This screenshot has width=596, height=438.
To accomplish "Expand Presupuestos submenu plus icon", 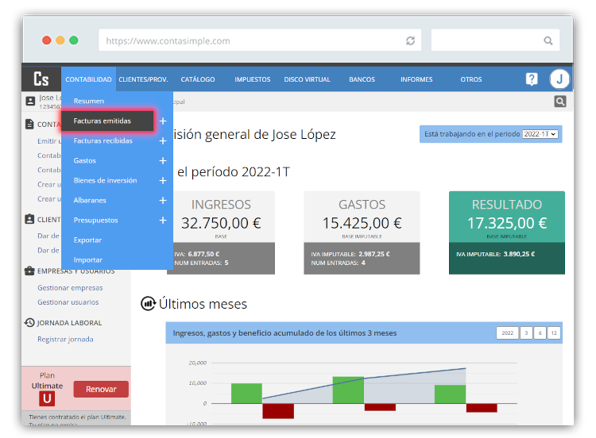I will pyautogui.click(x=163, y=220).
